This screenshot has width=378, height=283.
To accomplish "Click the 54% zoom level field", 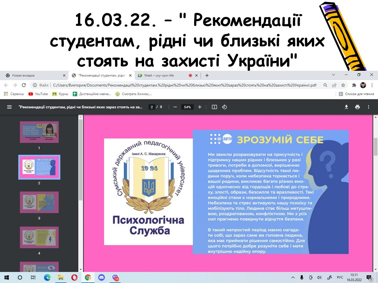I will coord(187,107).
